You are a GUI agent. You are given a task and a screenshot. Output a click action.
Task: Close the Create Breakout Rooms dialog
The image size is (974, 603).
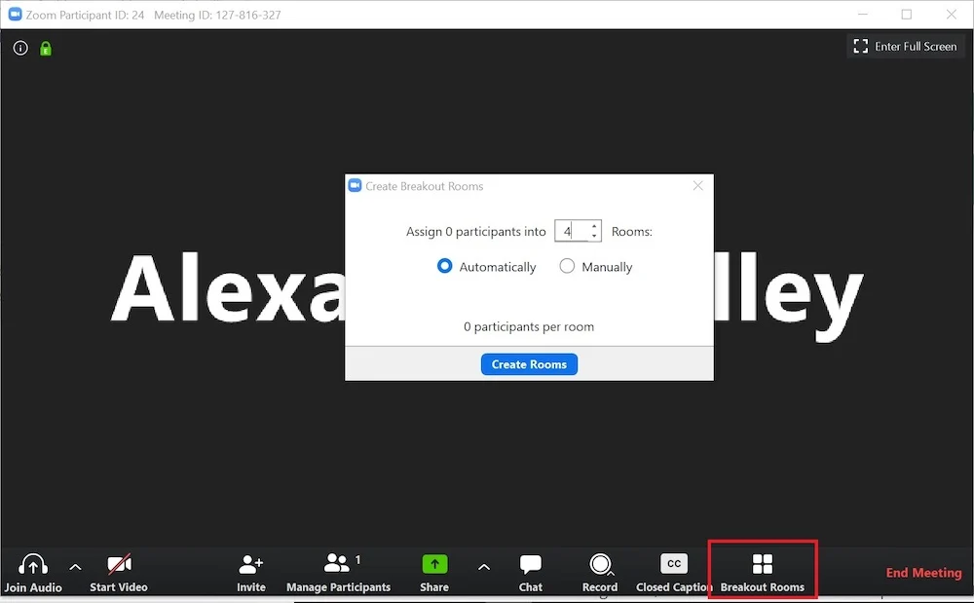coord(698,186)
